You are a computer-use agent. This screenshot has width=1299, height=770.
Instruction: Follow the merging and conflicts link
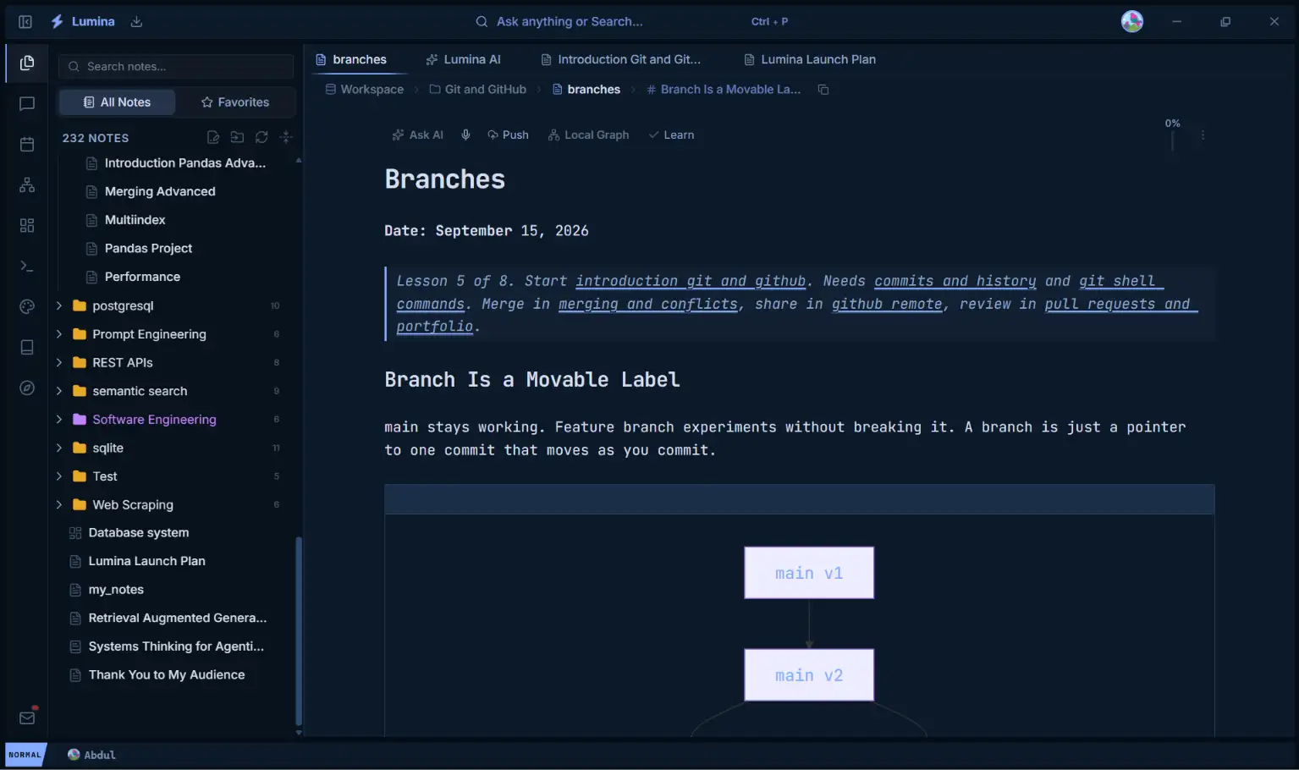[648, 304]
